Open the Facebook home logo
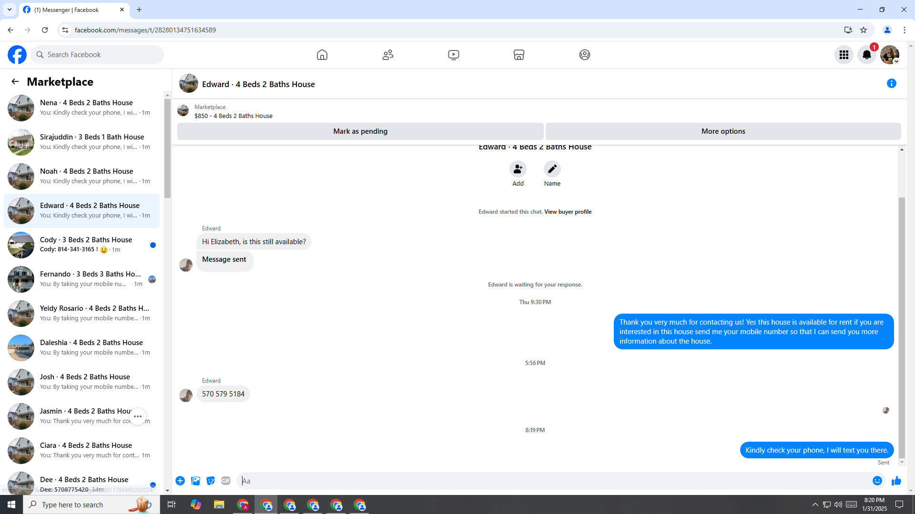 pos(17,55)
